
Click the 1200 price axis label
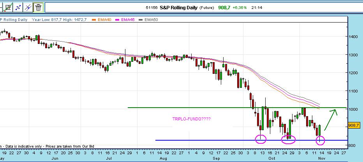pyautogui.click(x=354, y=73)
